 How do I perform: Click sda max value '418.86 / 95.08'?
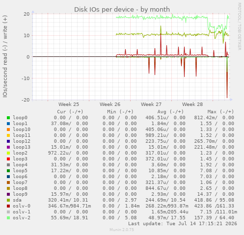(x=214, y=200)
